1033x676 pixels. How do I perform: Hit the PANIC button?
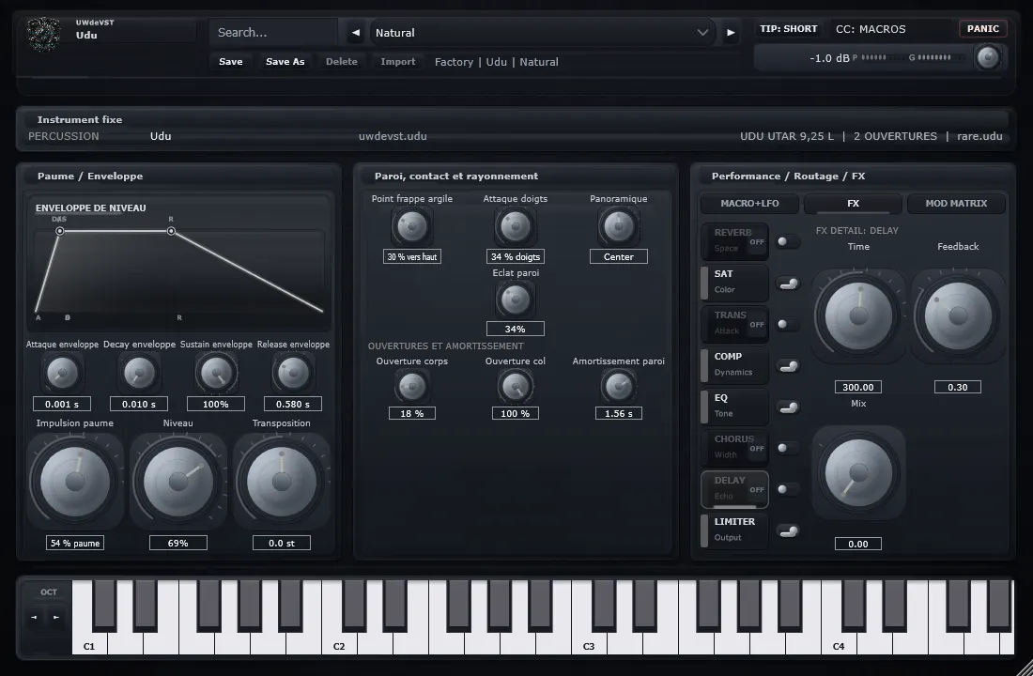(983, 28)
